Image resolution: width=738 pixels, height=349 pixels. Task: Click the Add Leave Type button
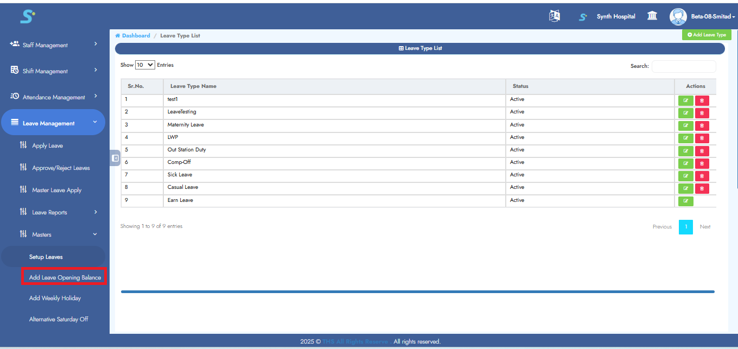[x=707, y=34]
